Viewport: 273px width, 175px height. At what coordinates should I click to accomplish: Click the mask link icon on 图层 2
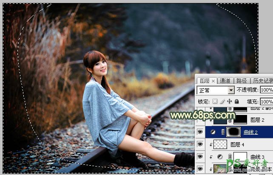coord(230,120)
